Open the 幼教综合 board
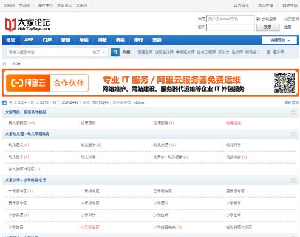Image resolution: width=300 pixels, height=237 pixels. (233, 157)
